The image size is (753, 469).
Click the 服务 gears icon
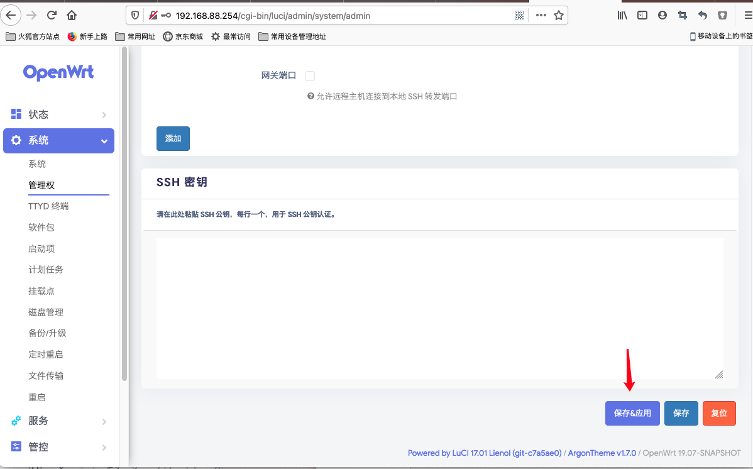point(16,421)
